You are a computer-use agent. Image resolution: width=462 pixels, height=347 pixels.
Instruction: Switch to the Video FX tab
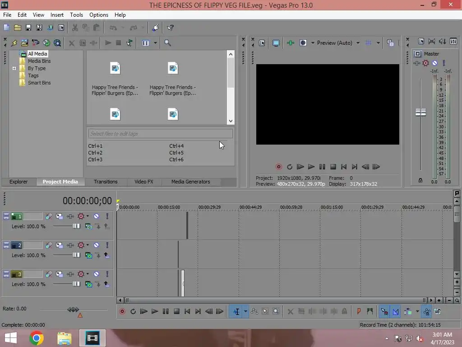pyautogui.click(x=144, y=182)
